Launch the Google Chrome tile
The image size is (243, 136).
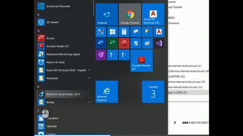coord(130,14)
